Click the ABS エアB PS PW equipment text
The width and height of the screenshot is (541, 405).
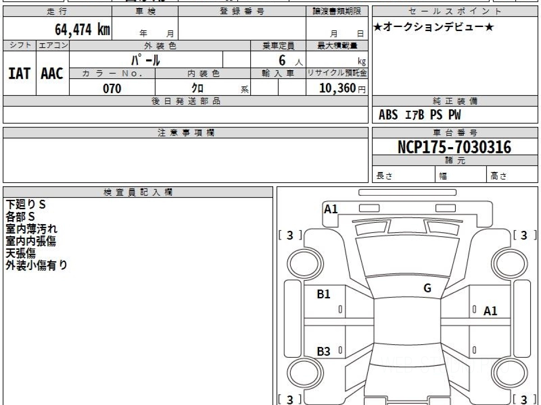coord(420,115)
